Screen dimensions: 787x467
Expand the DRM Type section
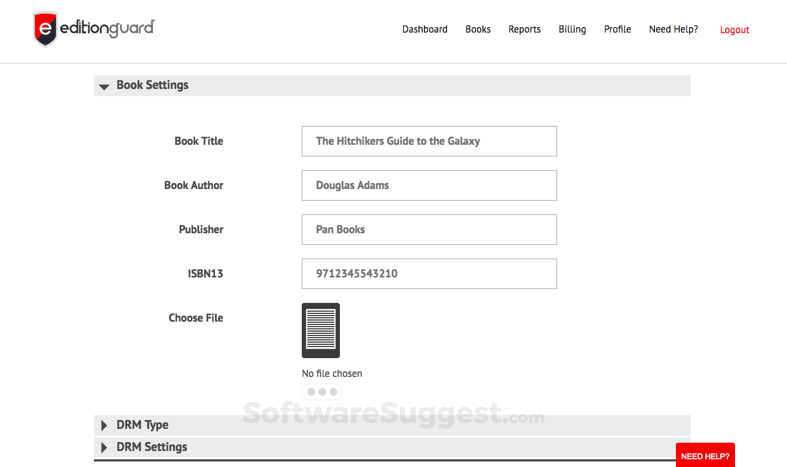104,425
